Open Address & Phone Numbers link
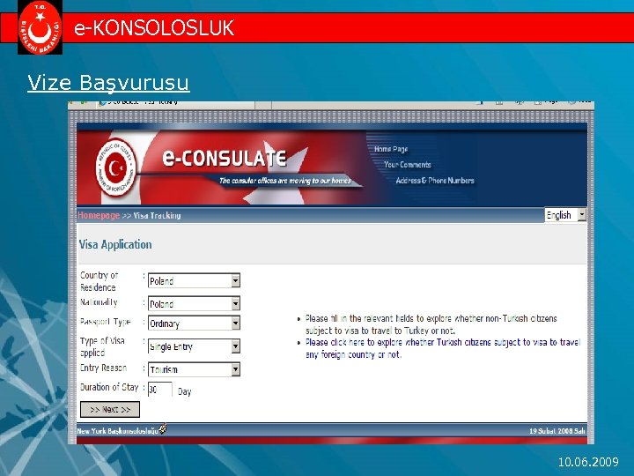Viewport: 634px width, 476px height. pos(435,181)
